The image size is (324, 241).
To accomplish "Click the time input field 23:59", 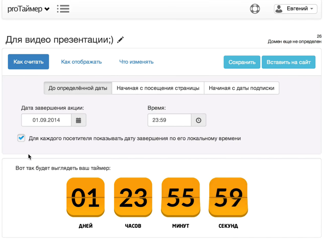I will pyautogui.click(x=169, y=120).
